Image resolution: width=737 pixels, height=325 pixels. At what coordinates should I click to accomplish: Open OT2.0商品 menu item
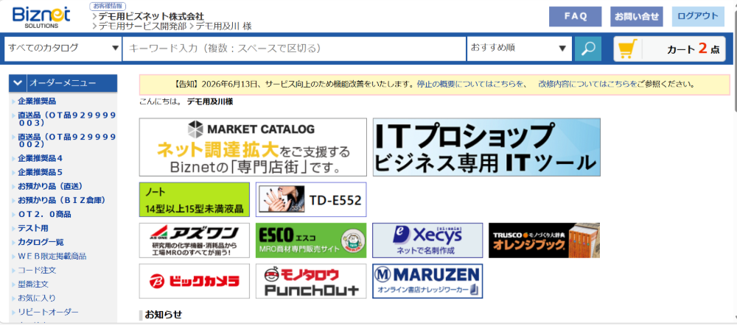(45, 214)
